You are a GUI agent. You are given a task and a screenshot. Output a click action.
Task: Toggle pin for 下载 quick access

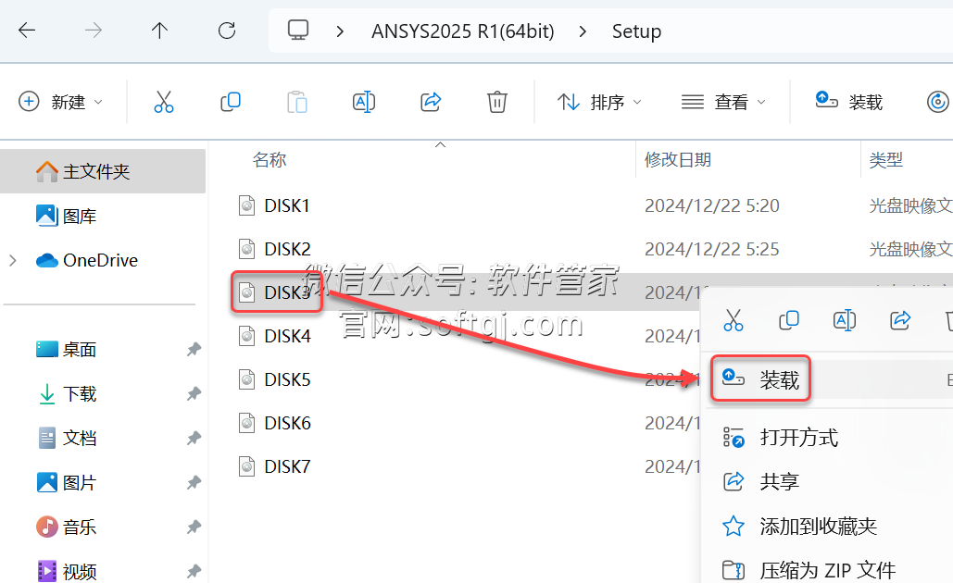[194, 393]
